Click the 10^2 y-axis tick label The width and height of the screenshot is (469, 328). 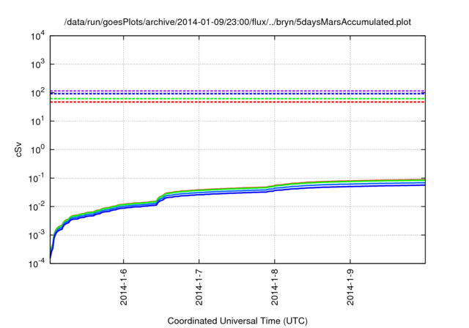[37, 92]
